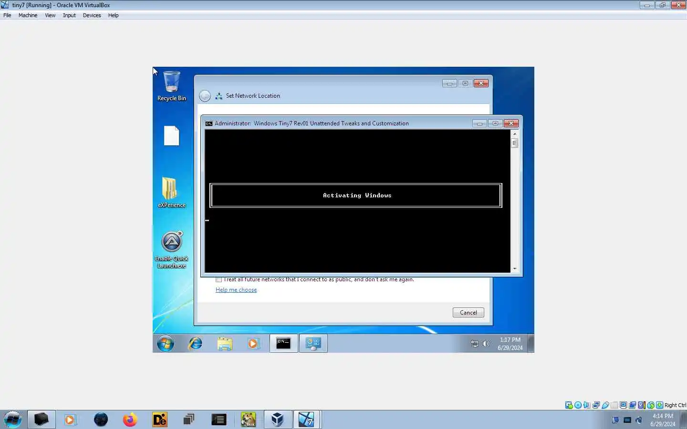Select Enable Quick Launch.exe desktop icon

(172, 250)
